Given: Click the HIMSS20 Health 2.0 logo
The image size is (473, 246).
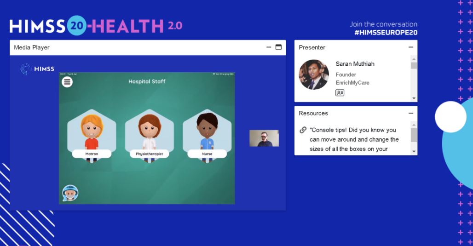Looking at the screenshot, I should pos(96,26).
